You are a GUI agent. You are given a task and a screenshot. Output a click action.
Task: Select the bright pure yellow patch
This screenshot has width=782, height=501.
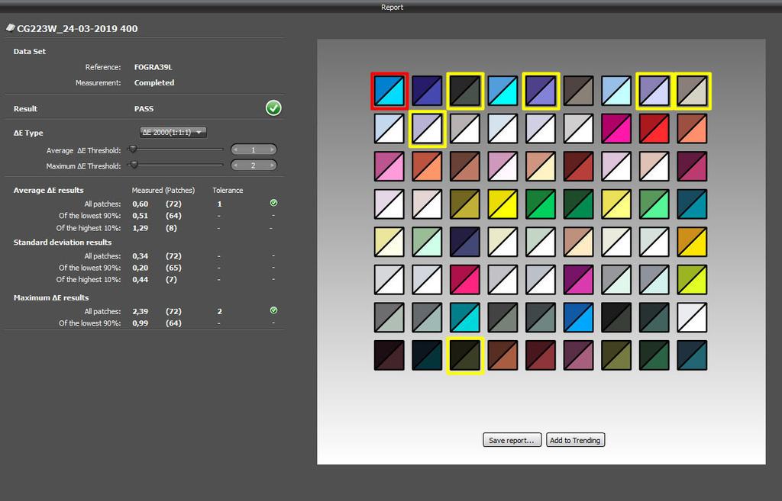point(502,204)
